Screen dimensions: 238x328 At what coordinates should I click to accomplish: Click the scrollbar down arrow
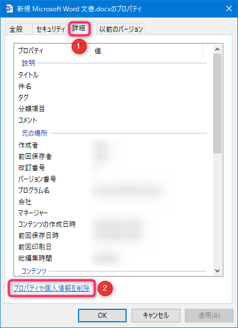[x=217, y=271]
